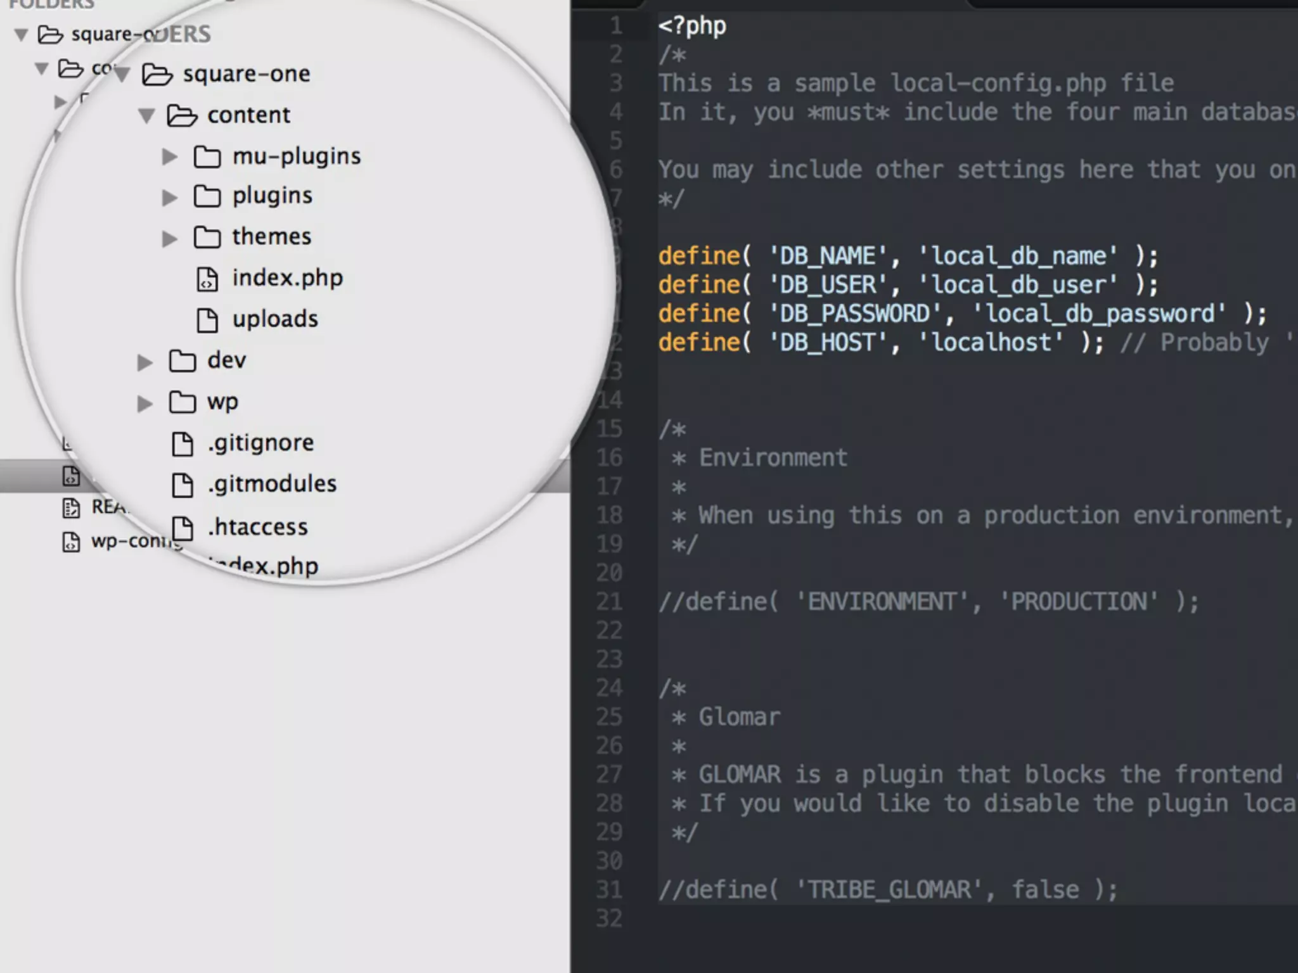The image size is (1298, 973).
Task: Click the plugins folder icon
Action: point(207,196)
